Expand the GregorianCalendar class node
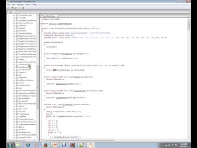Screen dimensions: 197x148 point(14,23)
